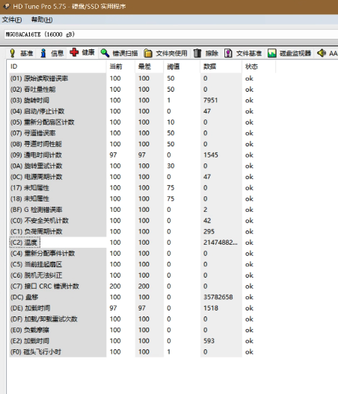Open the 文件(F) menu

pyautogui.click(x=12, y=19)
